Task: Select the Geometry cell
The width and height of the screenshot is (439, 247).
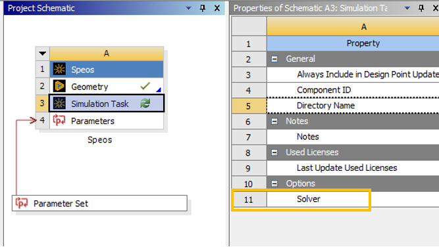Action: [107, 86]
